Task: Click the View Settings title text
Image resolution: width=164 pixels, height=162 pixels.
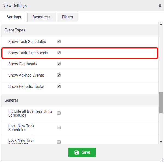Action: 15,5
